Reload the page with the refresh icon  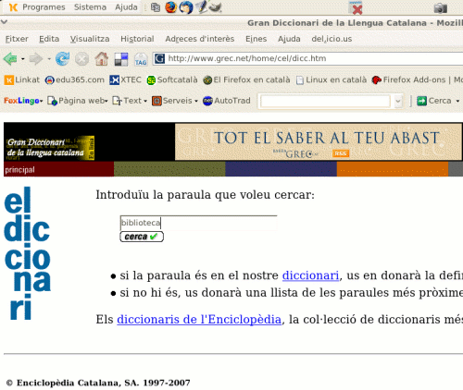click(x=62, y=58)
